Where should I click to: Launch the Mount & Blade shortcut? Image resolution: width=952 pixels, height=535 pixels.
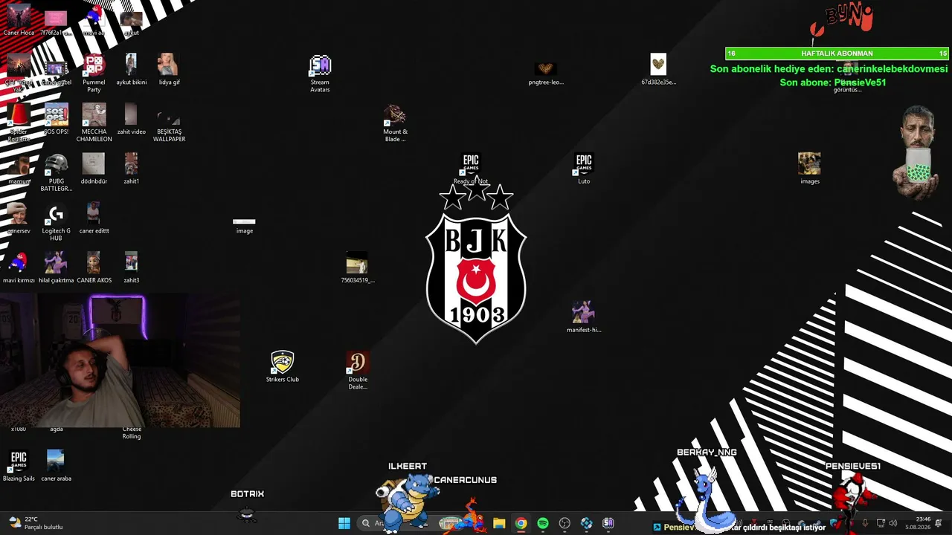(395, 123)
